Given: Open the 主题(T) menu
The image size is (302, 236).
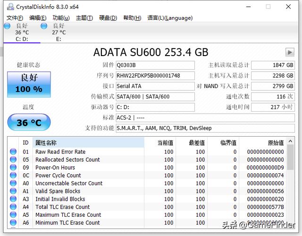Looking at the screenshot, I should (84, 18).
